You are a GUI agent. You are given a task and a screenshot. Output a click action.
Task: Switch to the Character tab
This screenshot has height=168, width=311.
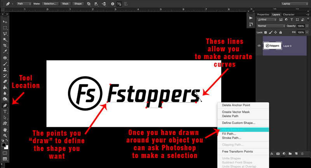(288, 14)
